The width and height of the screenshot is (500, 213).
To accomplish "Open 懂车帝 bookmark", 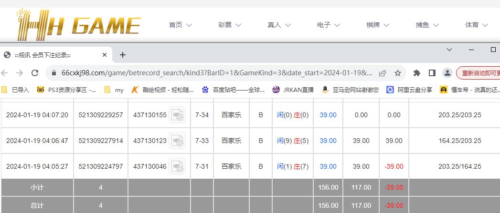I will [x=469, y=90].
